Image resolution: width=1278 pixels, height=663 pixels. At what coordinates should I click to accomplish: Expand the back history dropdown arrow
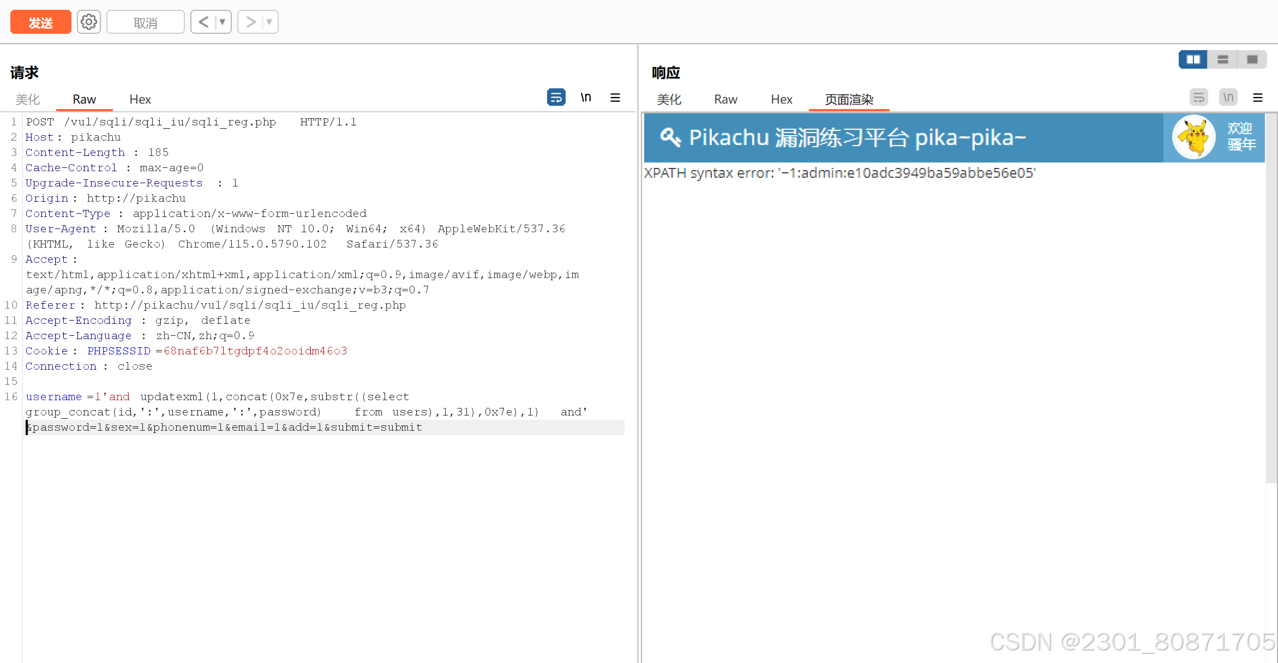tap(222, 22)
